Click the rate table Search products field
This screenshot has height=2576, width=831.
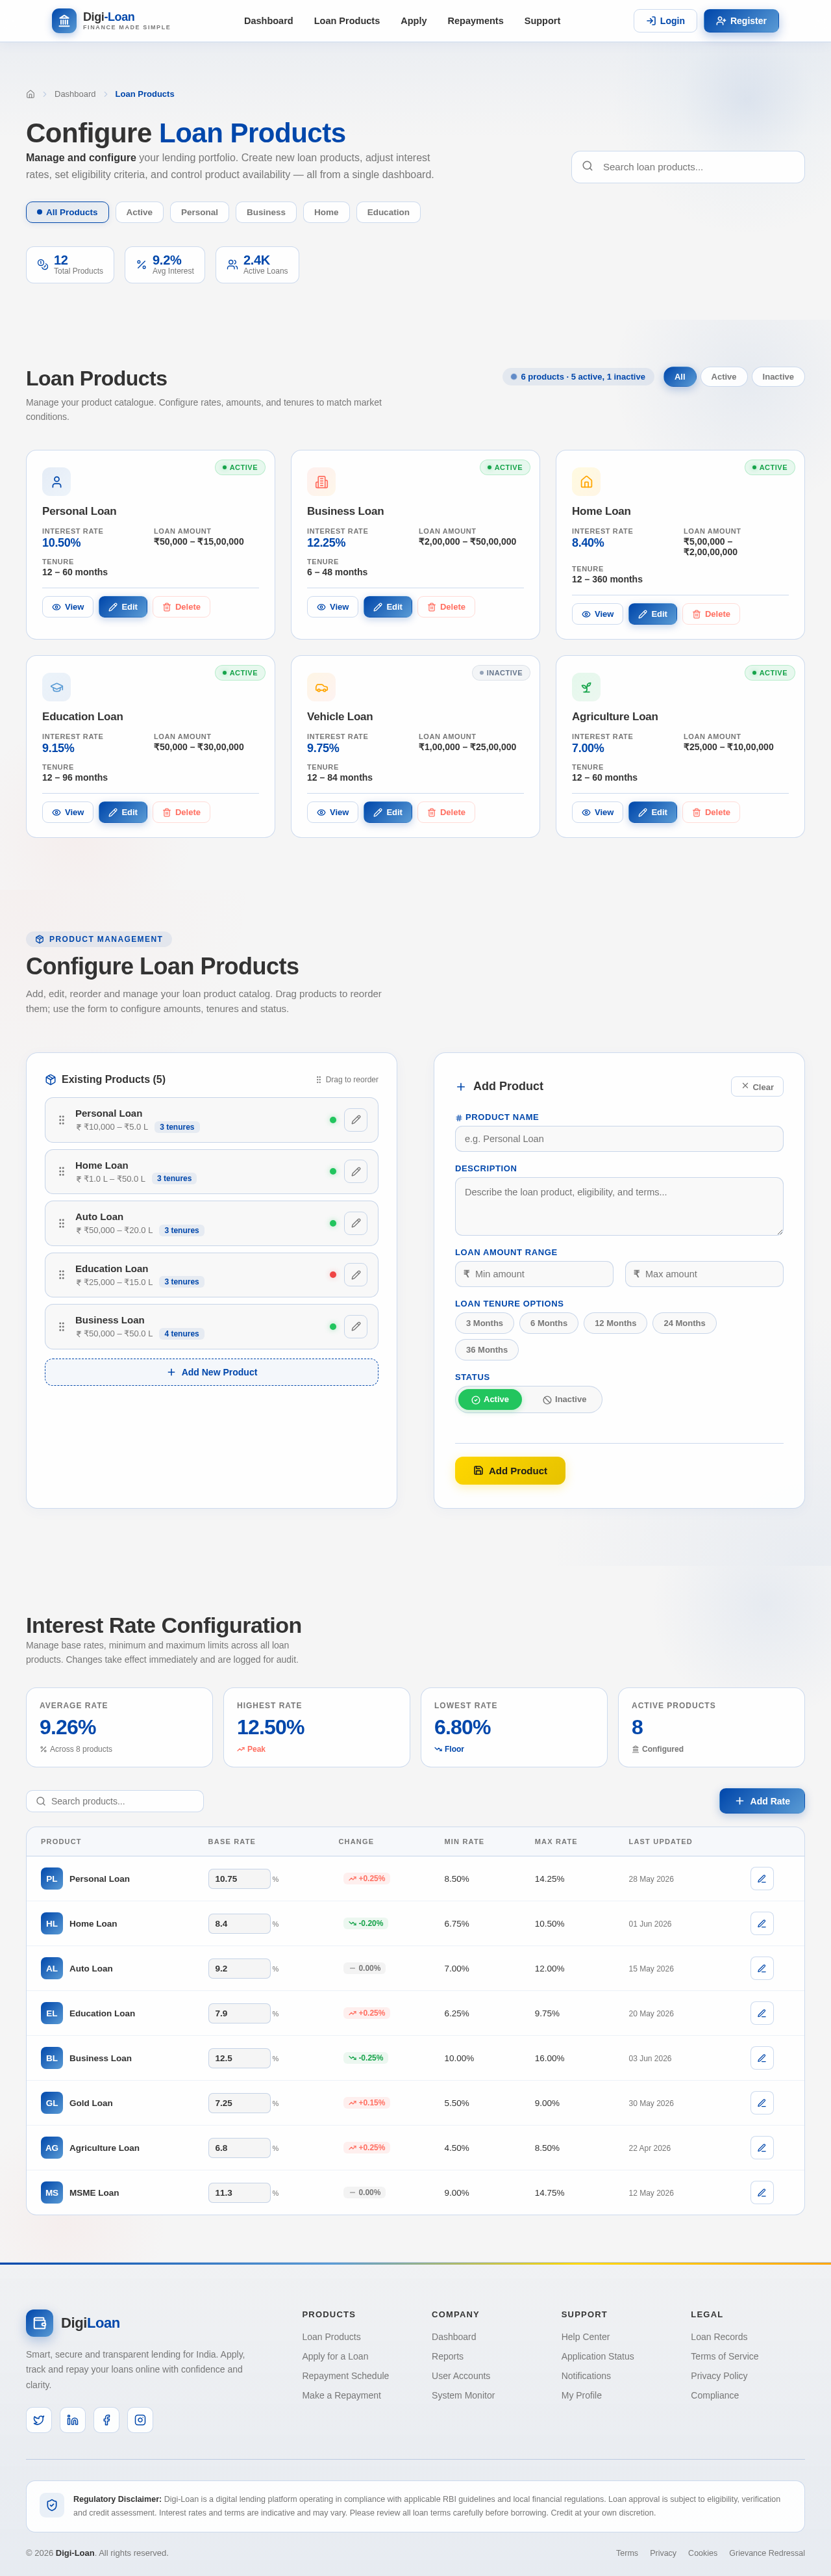[x=115, y=1801]
